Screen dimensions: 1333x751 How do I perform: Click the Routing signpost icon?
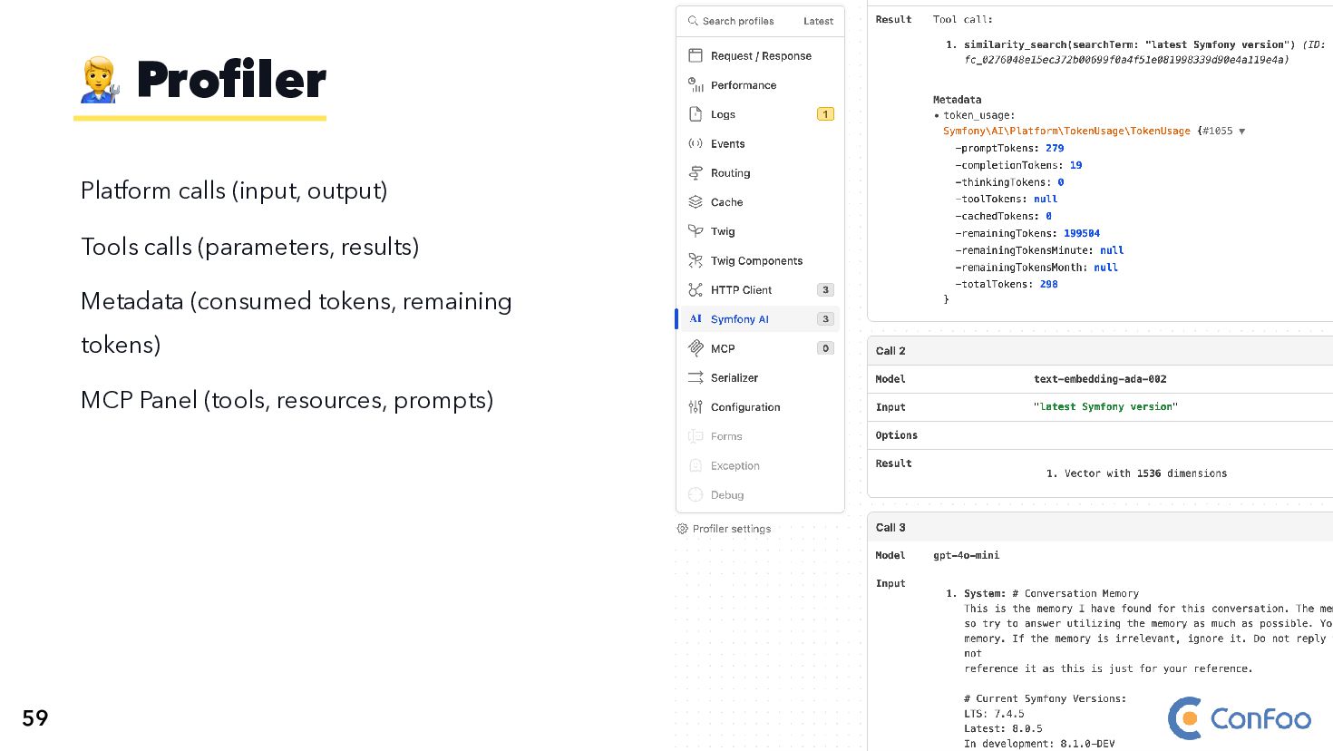pyautogui.click(x=696, y=172)
